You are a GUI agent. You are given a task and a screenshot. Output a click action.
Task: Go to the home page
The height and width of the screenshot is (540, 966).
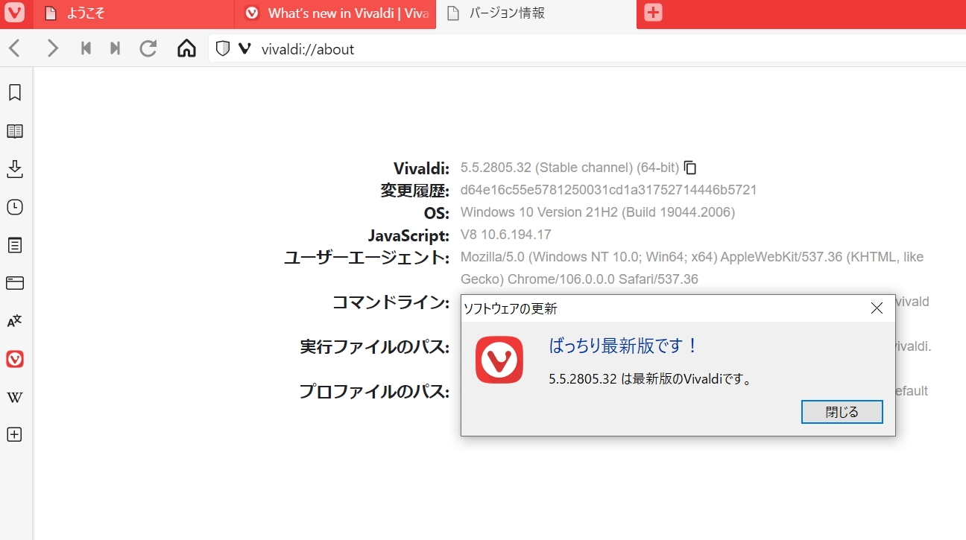pos(186,48)
